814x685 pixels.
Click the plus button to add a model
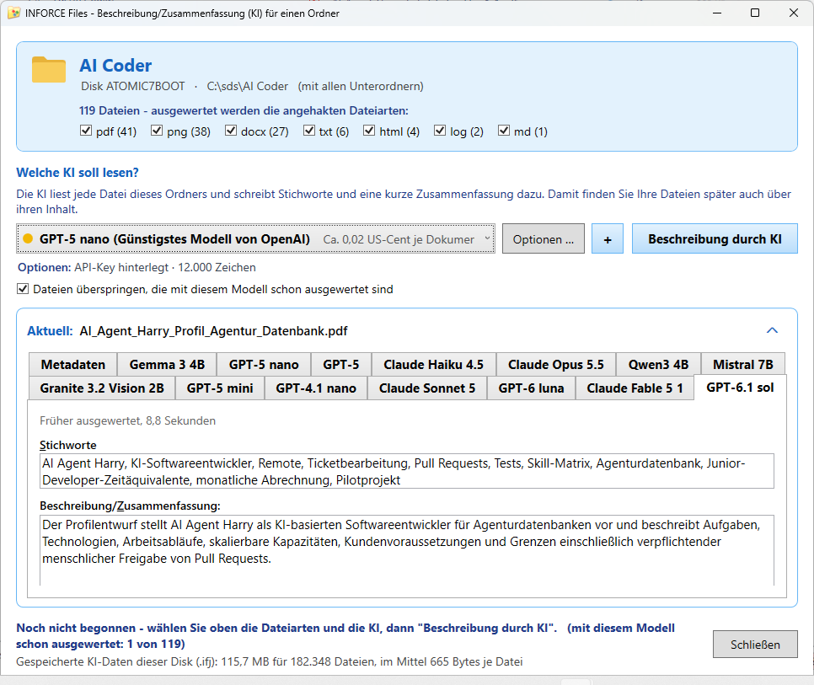click(608, 238)
